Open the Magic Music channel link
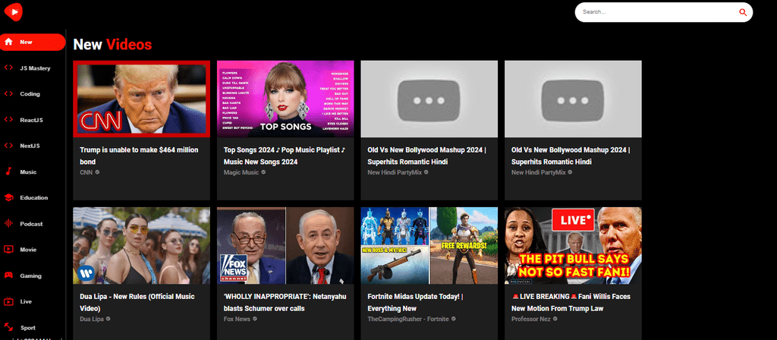Screen dimensions: 777x340 coord(241,172)
